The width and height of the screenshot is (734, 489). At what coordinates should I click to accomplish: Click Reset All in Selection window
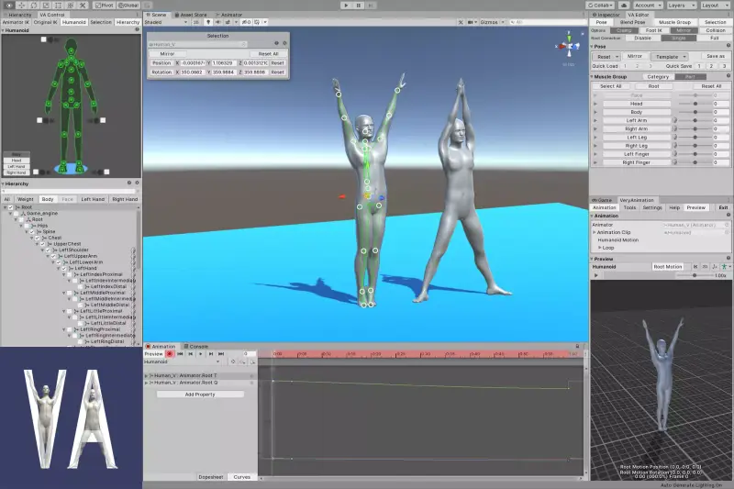[268, 54]
